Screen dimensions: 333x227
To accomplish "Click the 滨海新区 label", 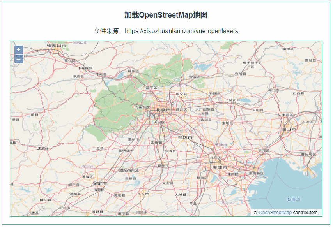I will [x=256, y=173].
